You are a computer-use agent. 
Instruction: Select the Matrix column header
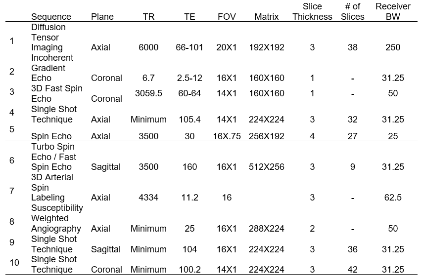click(x=267, y=17)
